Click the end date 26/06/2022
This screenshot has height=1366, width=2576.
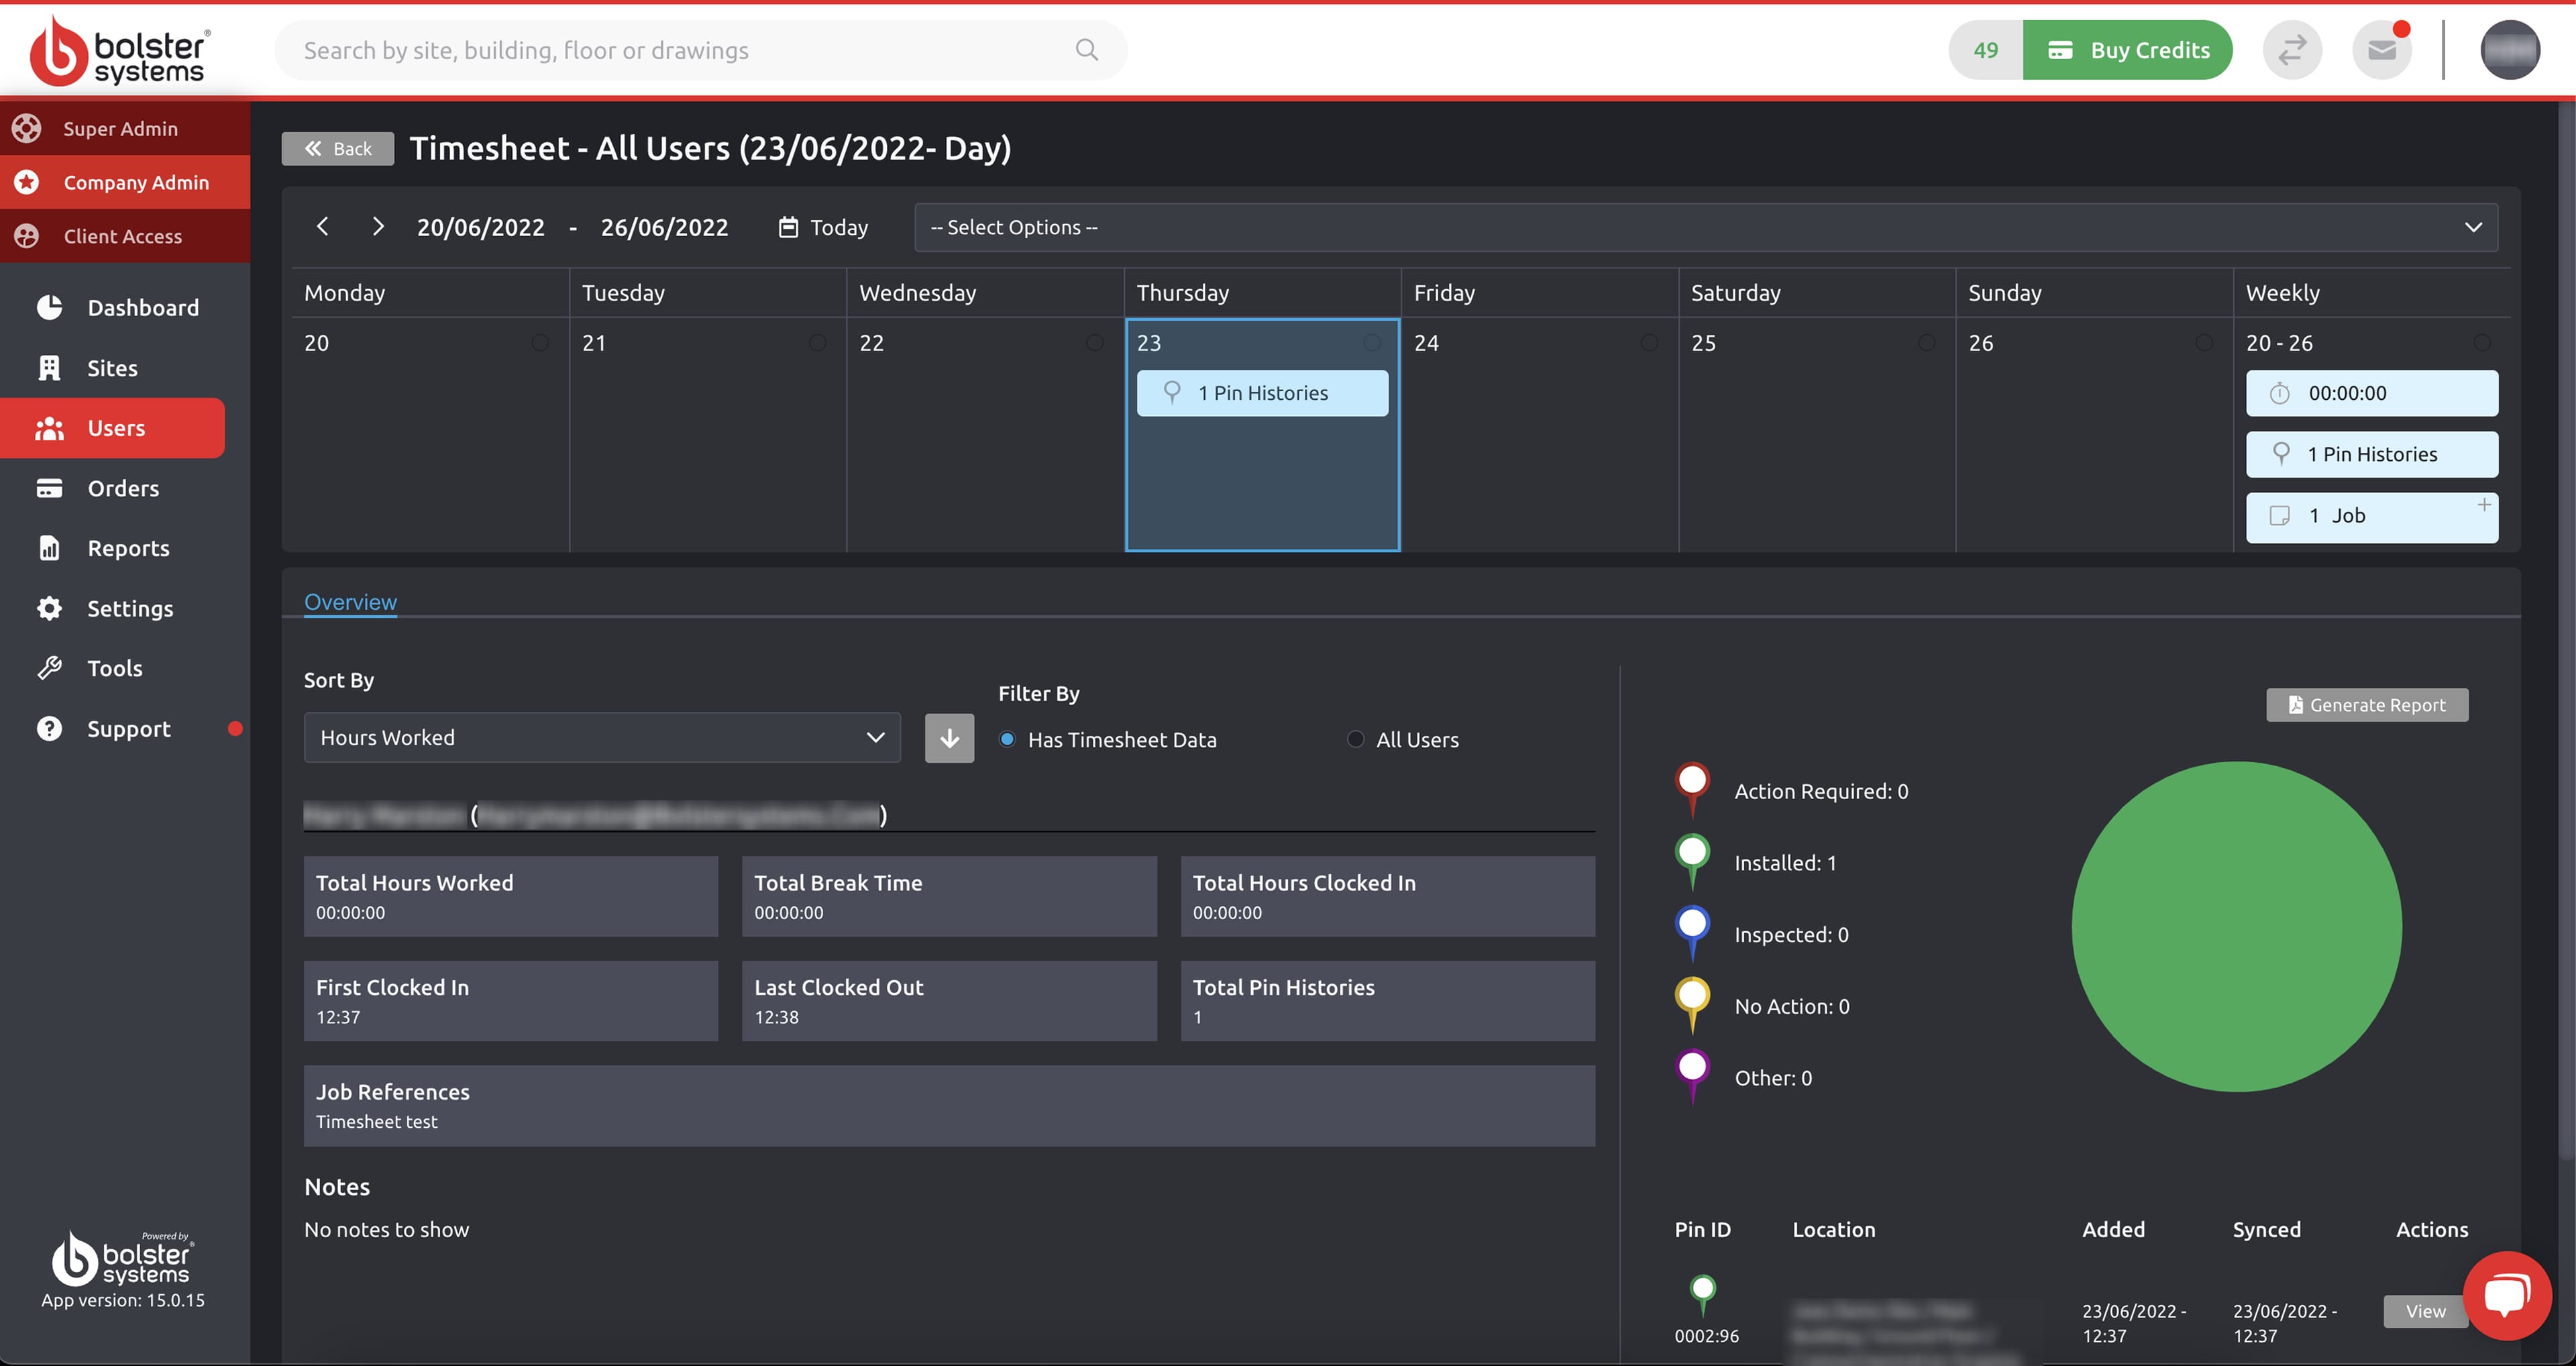pos(664,227)
